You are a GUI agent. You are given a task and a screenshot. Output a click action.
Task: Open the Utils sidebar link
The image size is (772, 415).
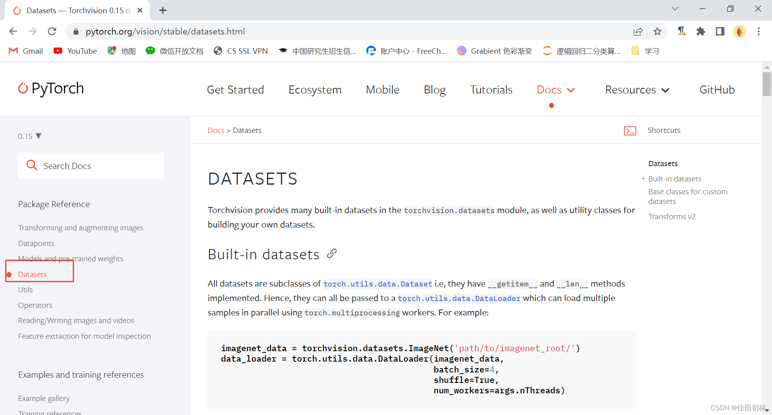coord(25,289)
